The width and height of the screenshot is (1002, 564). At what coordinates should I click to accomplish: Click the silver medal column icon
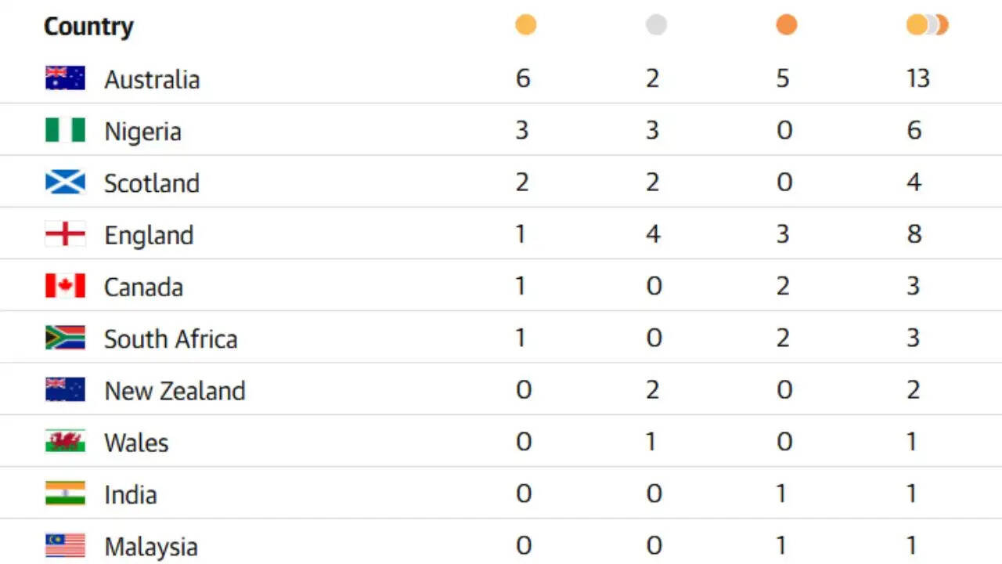click(x=656, y=25)
